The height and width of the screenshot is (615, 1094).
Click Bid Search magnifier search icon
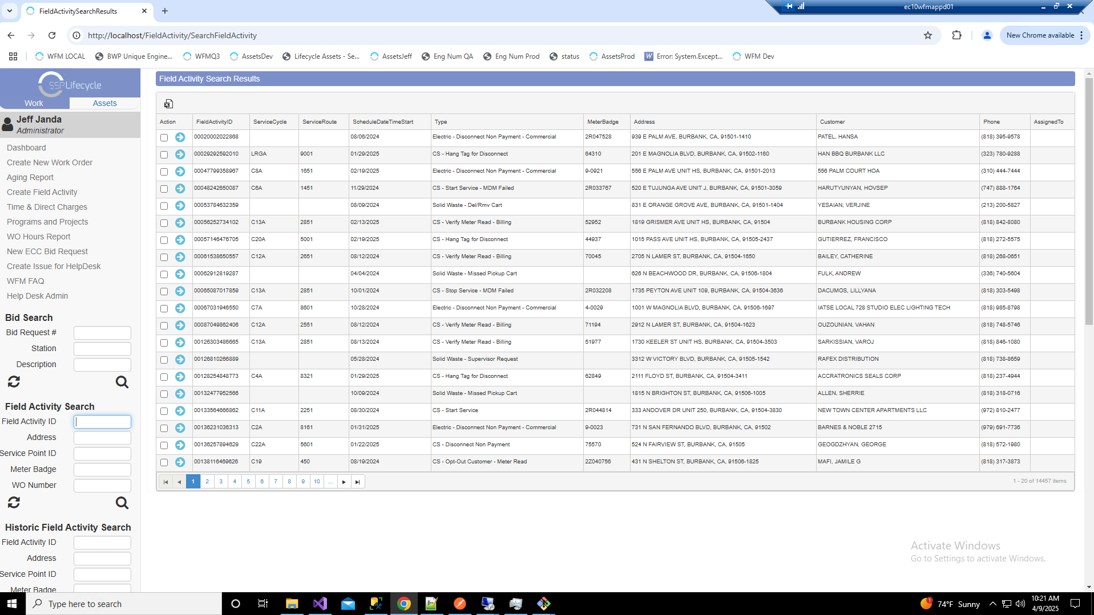[x=122, y=382]
